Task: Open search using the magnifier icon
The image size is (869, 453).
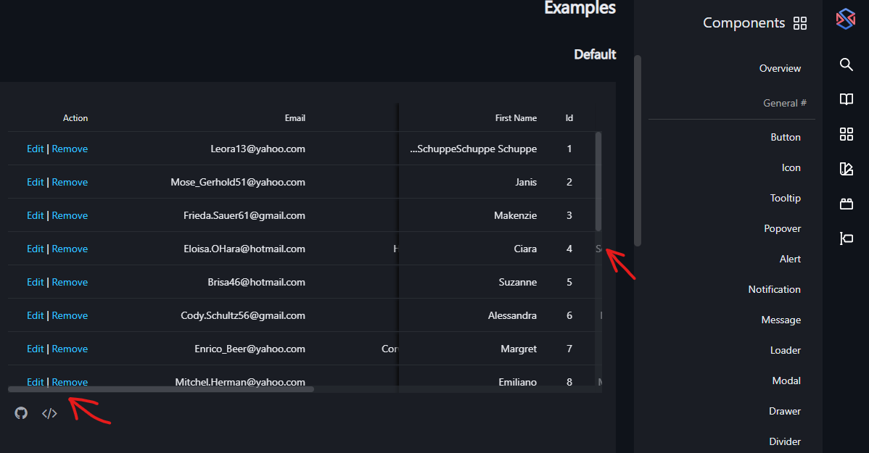Action: coord(846,65)
